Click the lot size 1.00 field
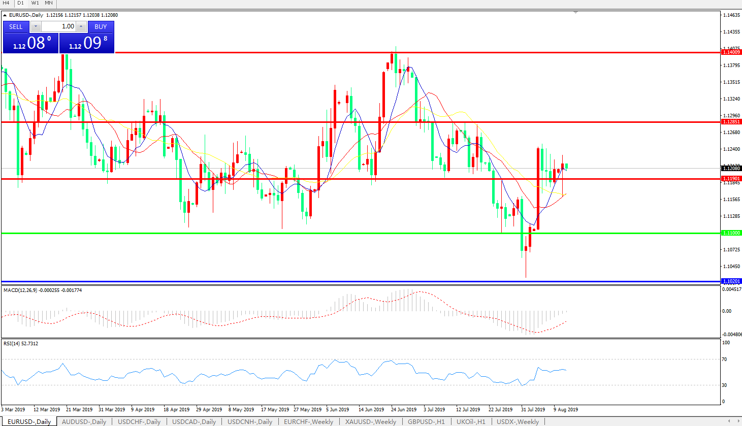This screenshot has width=742, height=426. click(58, 26)
